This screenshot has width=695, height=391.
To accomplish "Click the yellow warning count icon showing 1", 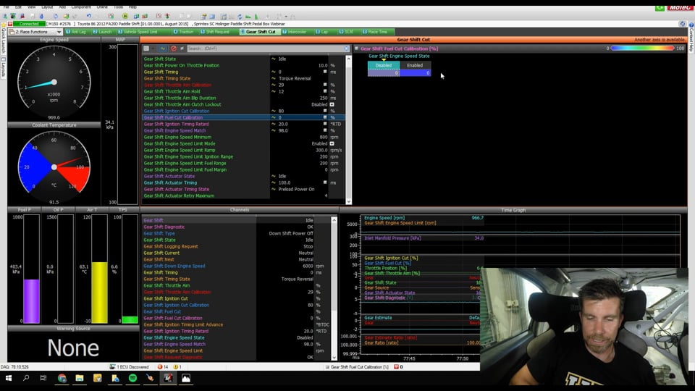I will tap(175, 367).
